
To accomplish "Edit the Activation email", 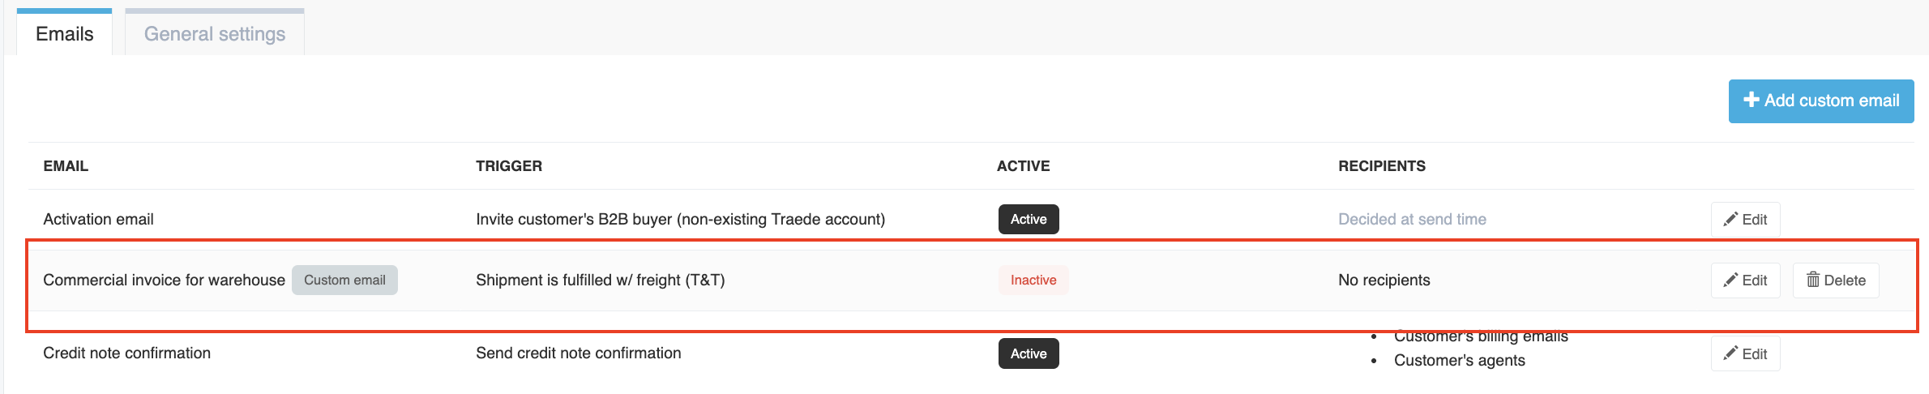I will click(1745, 220).
